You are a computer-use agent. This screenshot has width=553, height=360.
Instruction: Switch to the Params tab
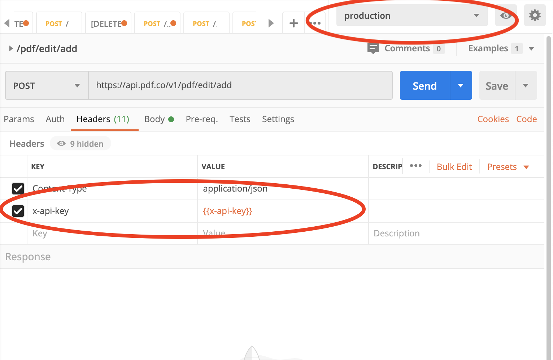coord(19,119)
